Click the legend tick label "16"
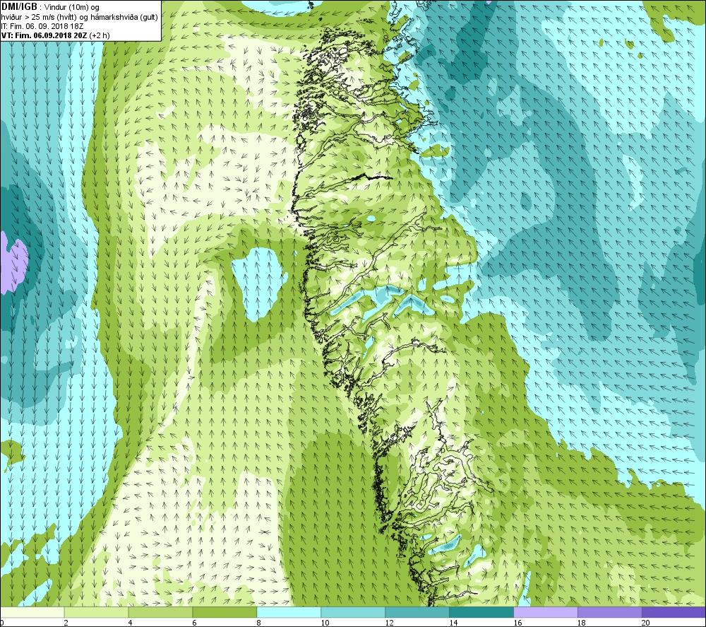Image resolution: width=706 pixels, height=627 pixels. 517,623
